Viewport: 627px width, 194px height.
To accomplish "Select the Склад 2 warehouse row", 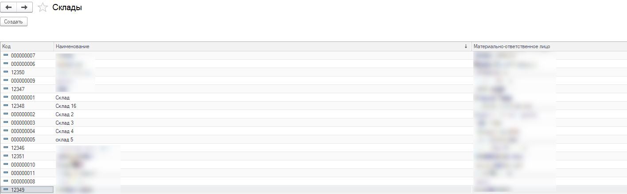I will click(x=65, y=114).
